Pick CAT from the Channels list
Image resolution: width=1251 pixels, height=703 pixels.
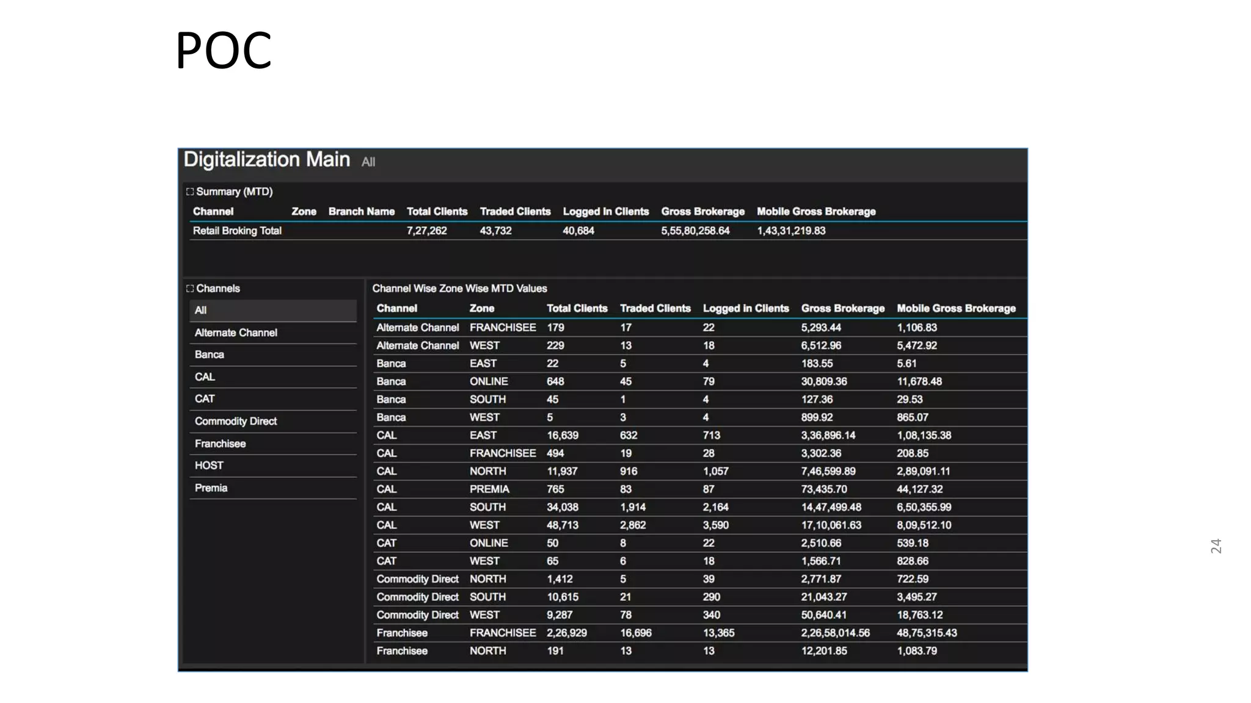click(205, 399)
